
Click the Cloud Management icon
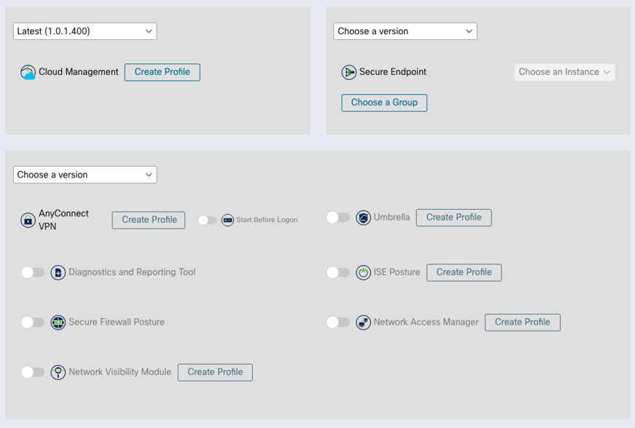click(x=28, y=72)
